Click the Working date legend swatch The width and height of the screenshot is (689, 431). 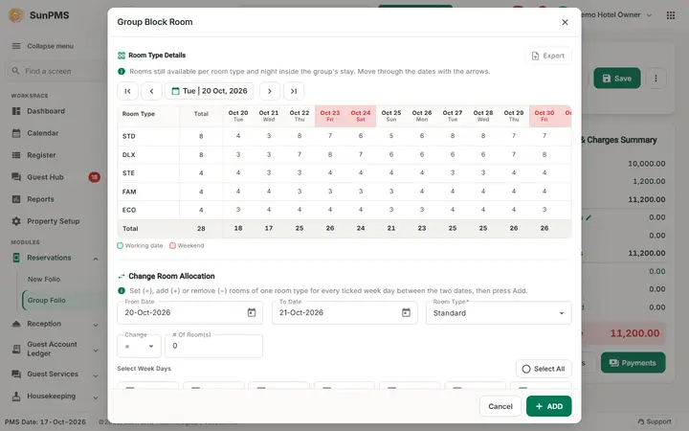pos(120,246)
